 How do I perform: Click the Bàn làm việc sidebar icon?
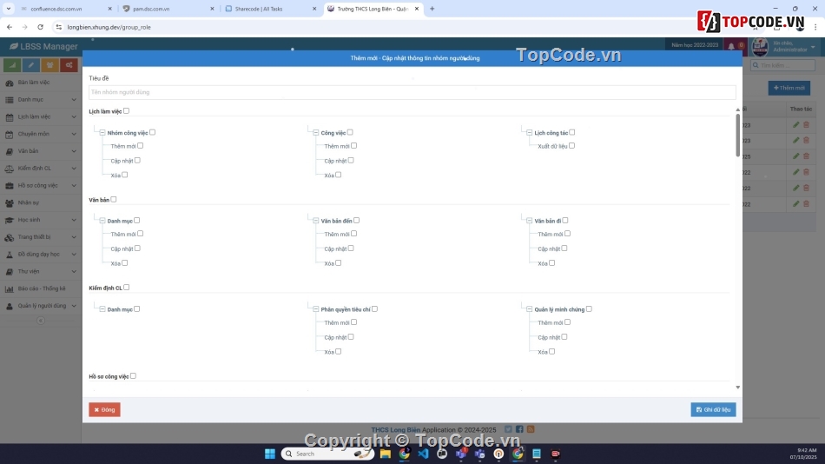10,83
